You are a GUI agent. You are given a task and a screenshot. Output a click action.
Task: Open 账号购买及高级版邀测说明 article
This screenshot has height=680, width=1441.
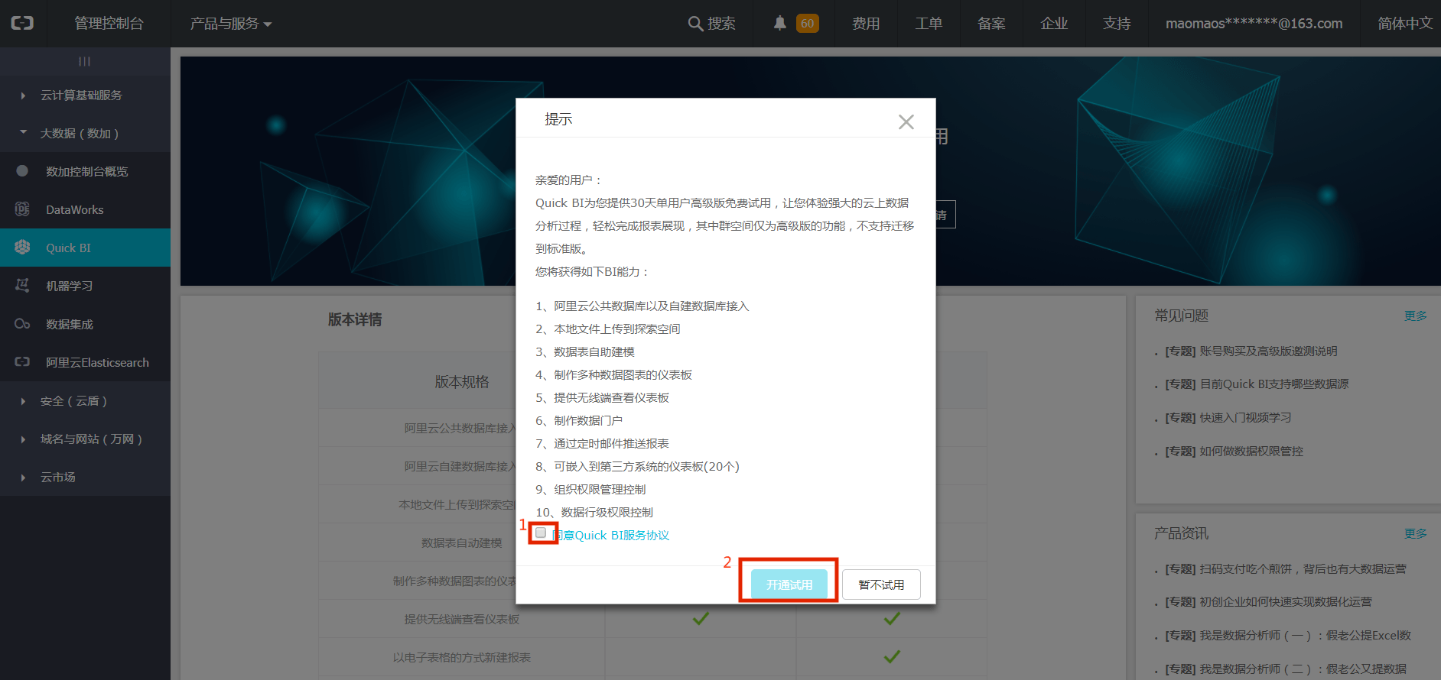point(1251,351)
